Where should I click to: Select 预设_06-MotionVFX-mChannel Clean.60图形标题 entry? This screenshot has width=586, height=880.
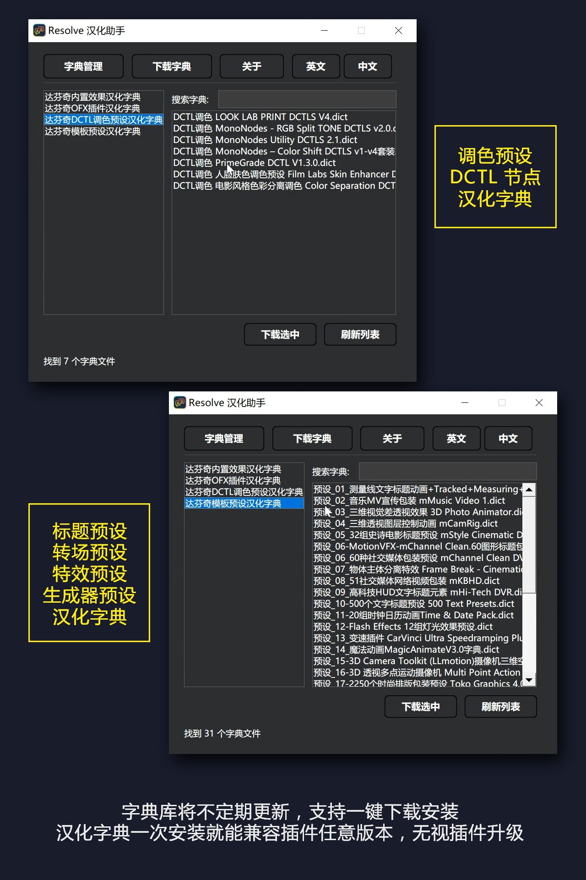pyautogui.click(x=418, y=546)
